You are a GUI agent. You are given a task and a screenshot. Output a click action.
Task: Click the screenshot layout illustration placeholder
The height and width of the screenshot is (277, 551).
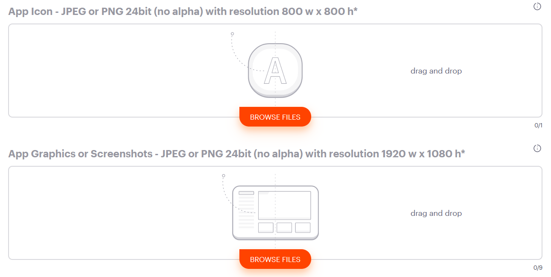pyautogui.click(x=275, y=213)
